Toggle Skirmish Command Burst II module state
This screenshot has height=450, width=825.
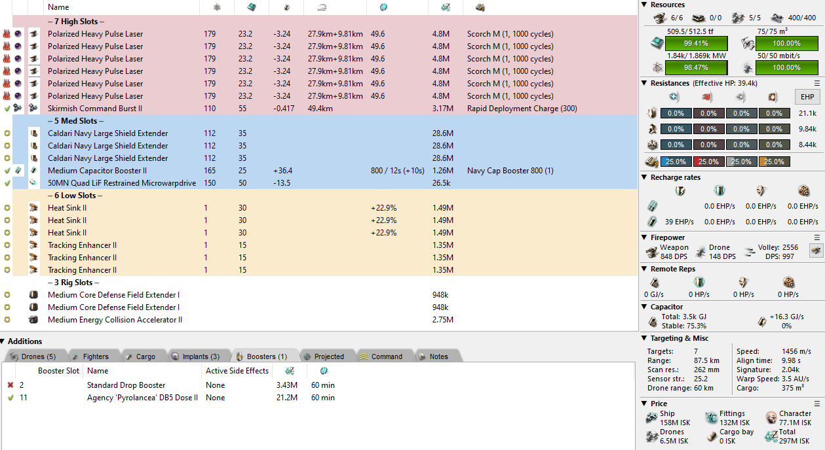click(x=7, y=109)
